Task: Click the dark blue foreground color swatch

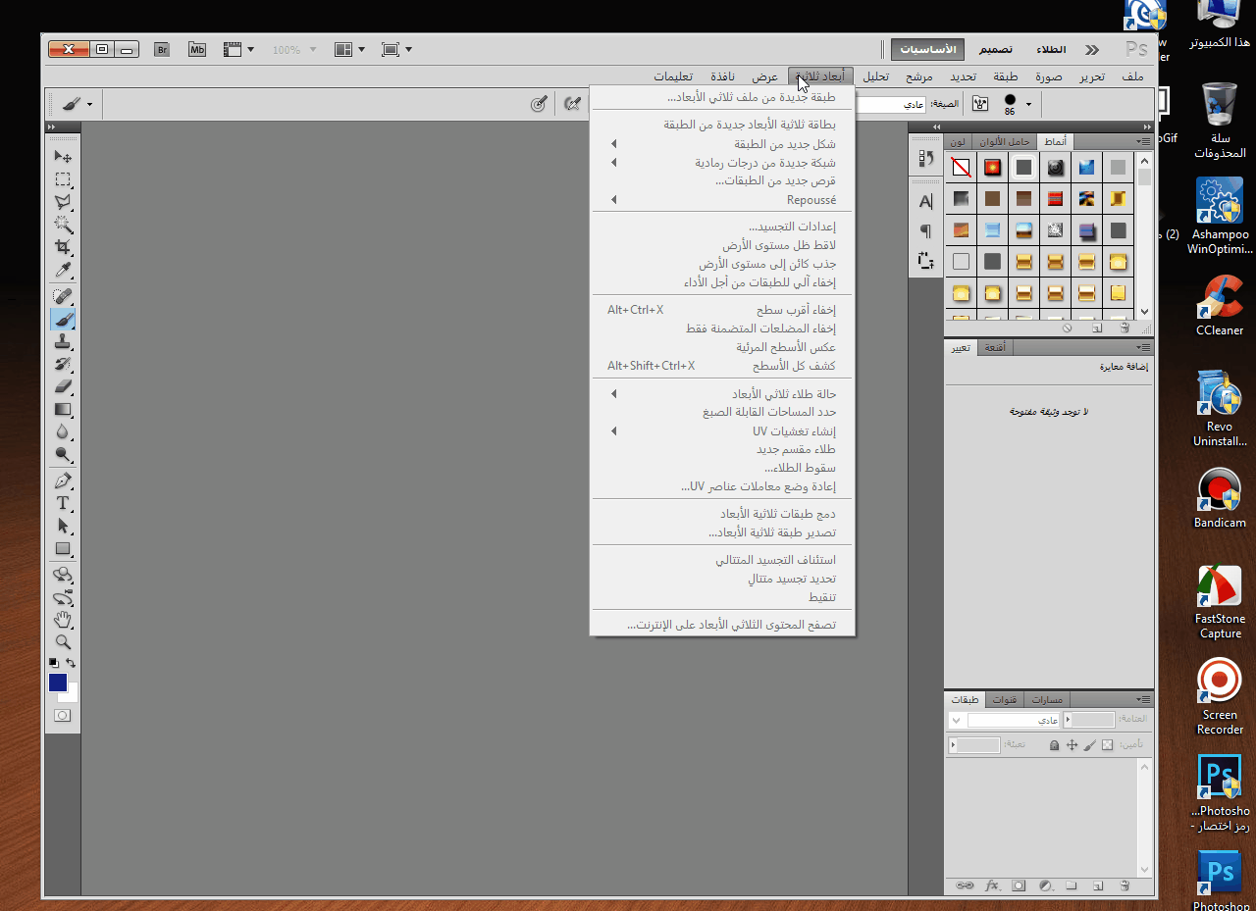Action: (58, 683)
